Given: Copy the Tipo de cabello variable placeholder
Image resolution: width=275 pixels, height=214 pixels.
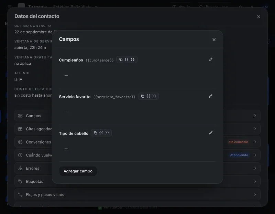Looking at the screenshot, I should pos(101,133).
